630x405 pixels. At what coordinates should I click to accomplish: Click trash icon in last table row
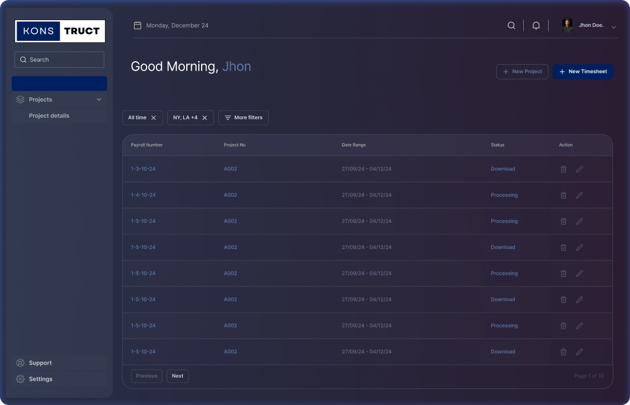click(564, 352)
